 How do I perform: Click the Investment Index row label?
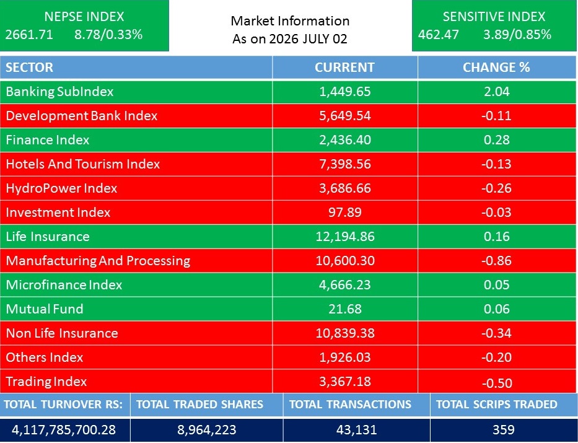58,213
